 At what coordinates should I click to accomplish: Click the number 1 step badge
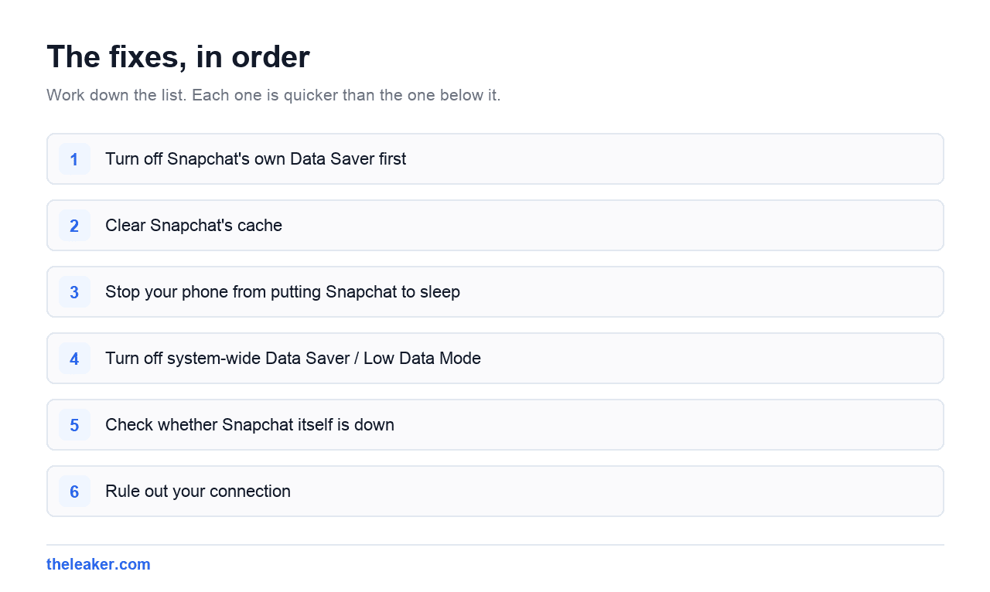click(74, 159)
